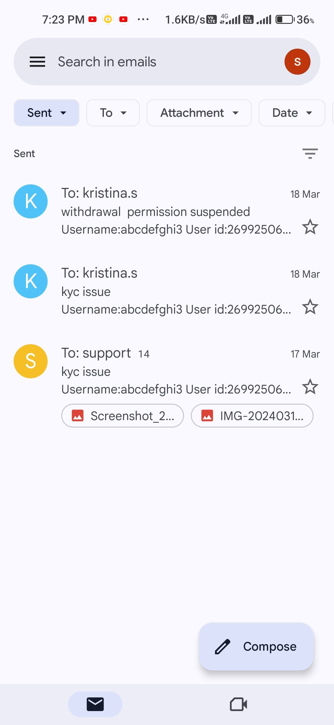Expand the Attachment filter dropdown
This screenshot has width=334, height=725.
click(199, 113)
